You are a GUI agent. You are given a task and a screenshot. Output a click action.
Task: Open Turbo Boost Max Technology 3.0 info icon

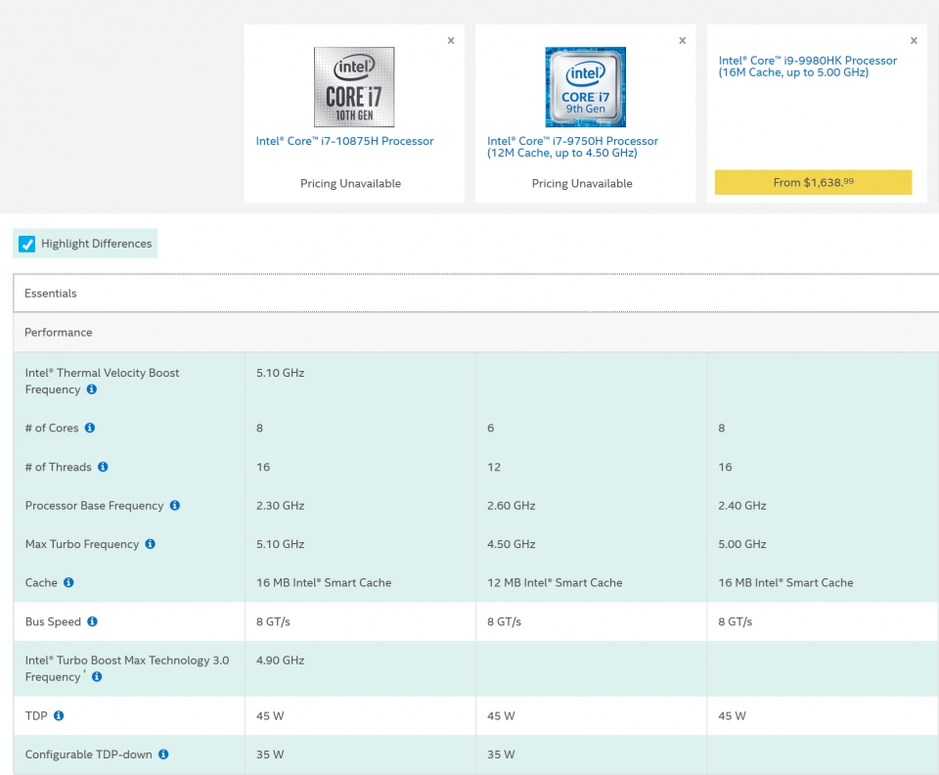[97, 677]
